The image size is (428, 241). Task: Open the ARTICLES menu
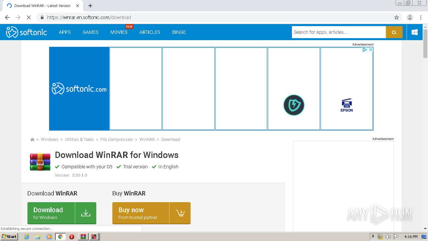pyautogui.click(x=150, y=32)
